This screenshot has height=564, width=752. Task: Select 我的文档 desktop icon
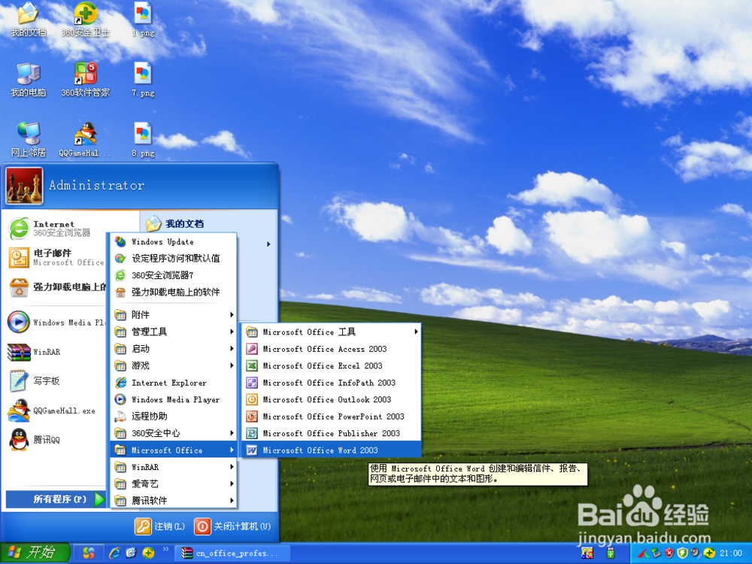[29, 20]
